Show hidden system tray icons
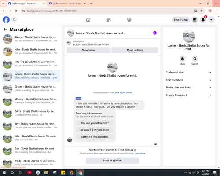The image size is (220, 176). click(x=185, y=172)
